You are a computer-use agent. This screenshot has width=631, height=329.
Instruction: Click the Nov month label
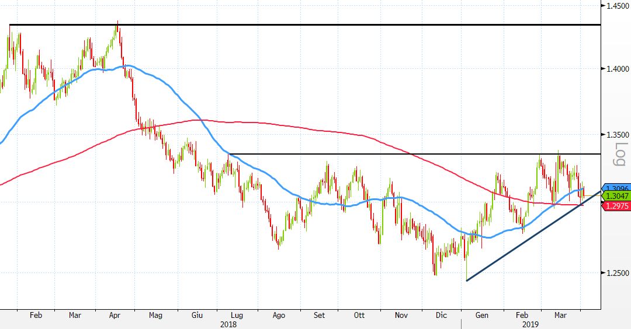401,316
